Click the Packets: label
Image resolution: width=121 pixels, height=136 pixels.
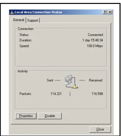26,94
